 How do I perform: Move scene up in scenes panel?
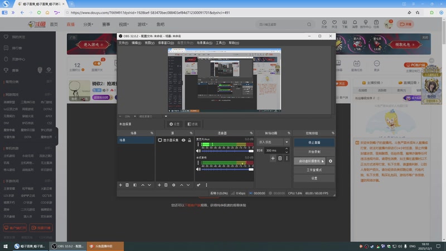[x=143, y=185]
